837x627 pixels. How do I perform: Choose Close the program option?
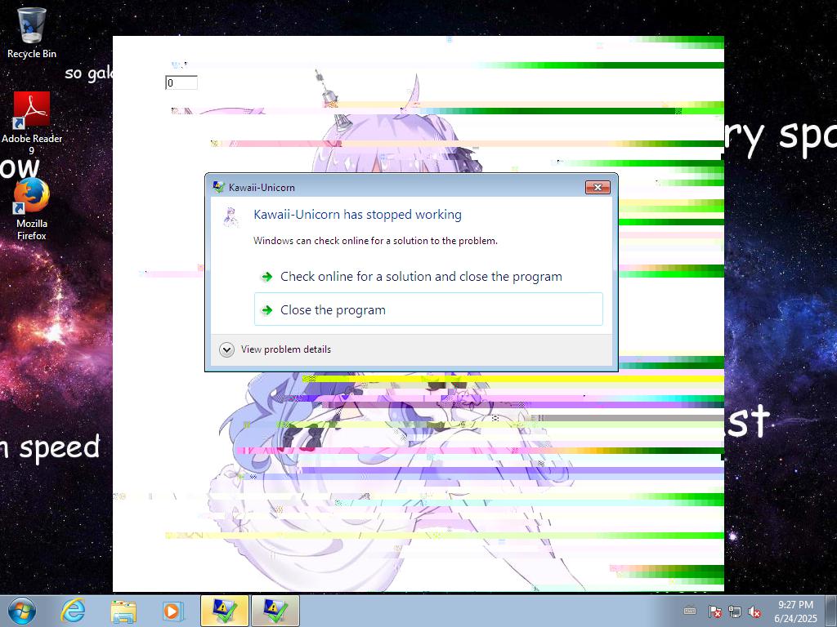pos(428,309)
